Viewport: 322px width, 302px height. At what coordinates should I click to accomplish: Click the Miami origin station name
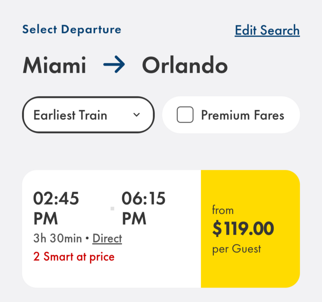pos(54,66)
